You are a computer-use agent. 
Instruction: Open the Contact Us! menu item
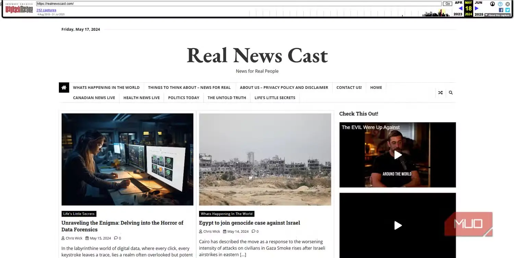point(349,87)
